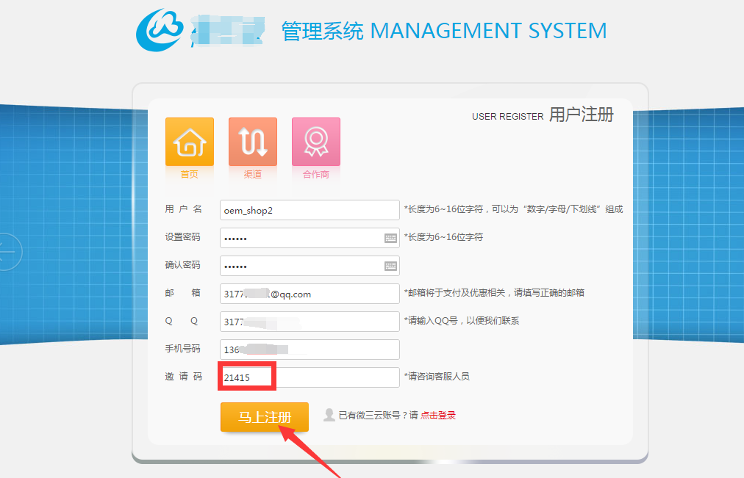Viewport: 744px width, 478px height.
Task: Select the pink Partner (合作商) ribbon icon
Action: tap(315, 142)
